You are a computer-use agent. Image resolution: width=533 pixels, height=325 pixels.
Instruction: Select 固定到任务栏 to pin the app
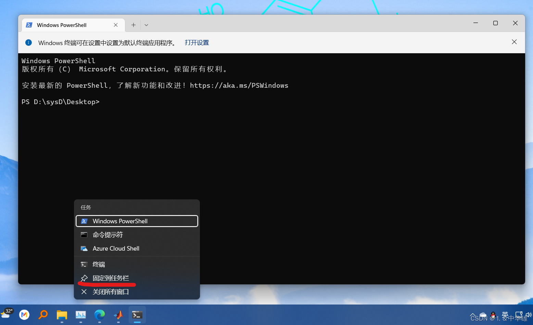(137, 278)
